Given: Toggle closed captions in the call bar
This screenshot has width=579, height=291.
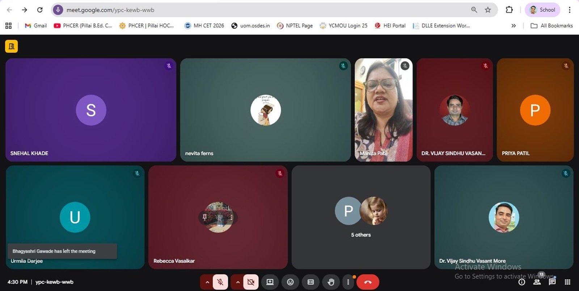Looking at the screenshot, I should (310, 282).
